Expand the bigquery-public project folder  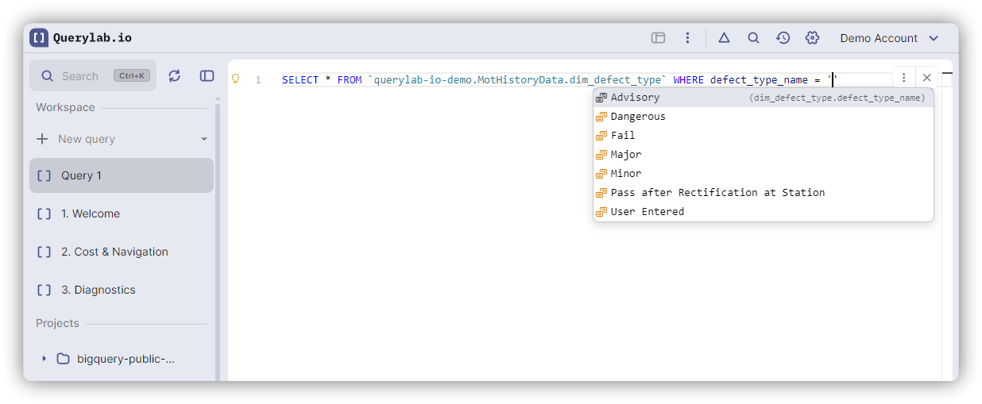(44, 359)
